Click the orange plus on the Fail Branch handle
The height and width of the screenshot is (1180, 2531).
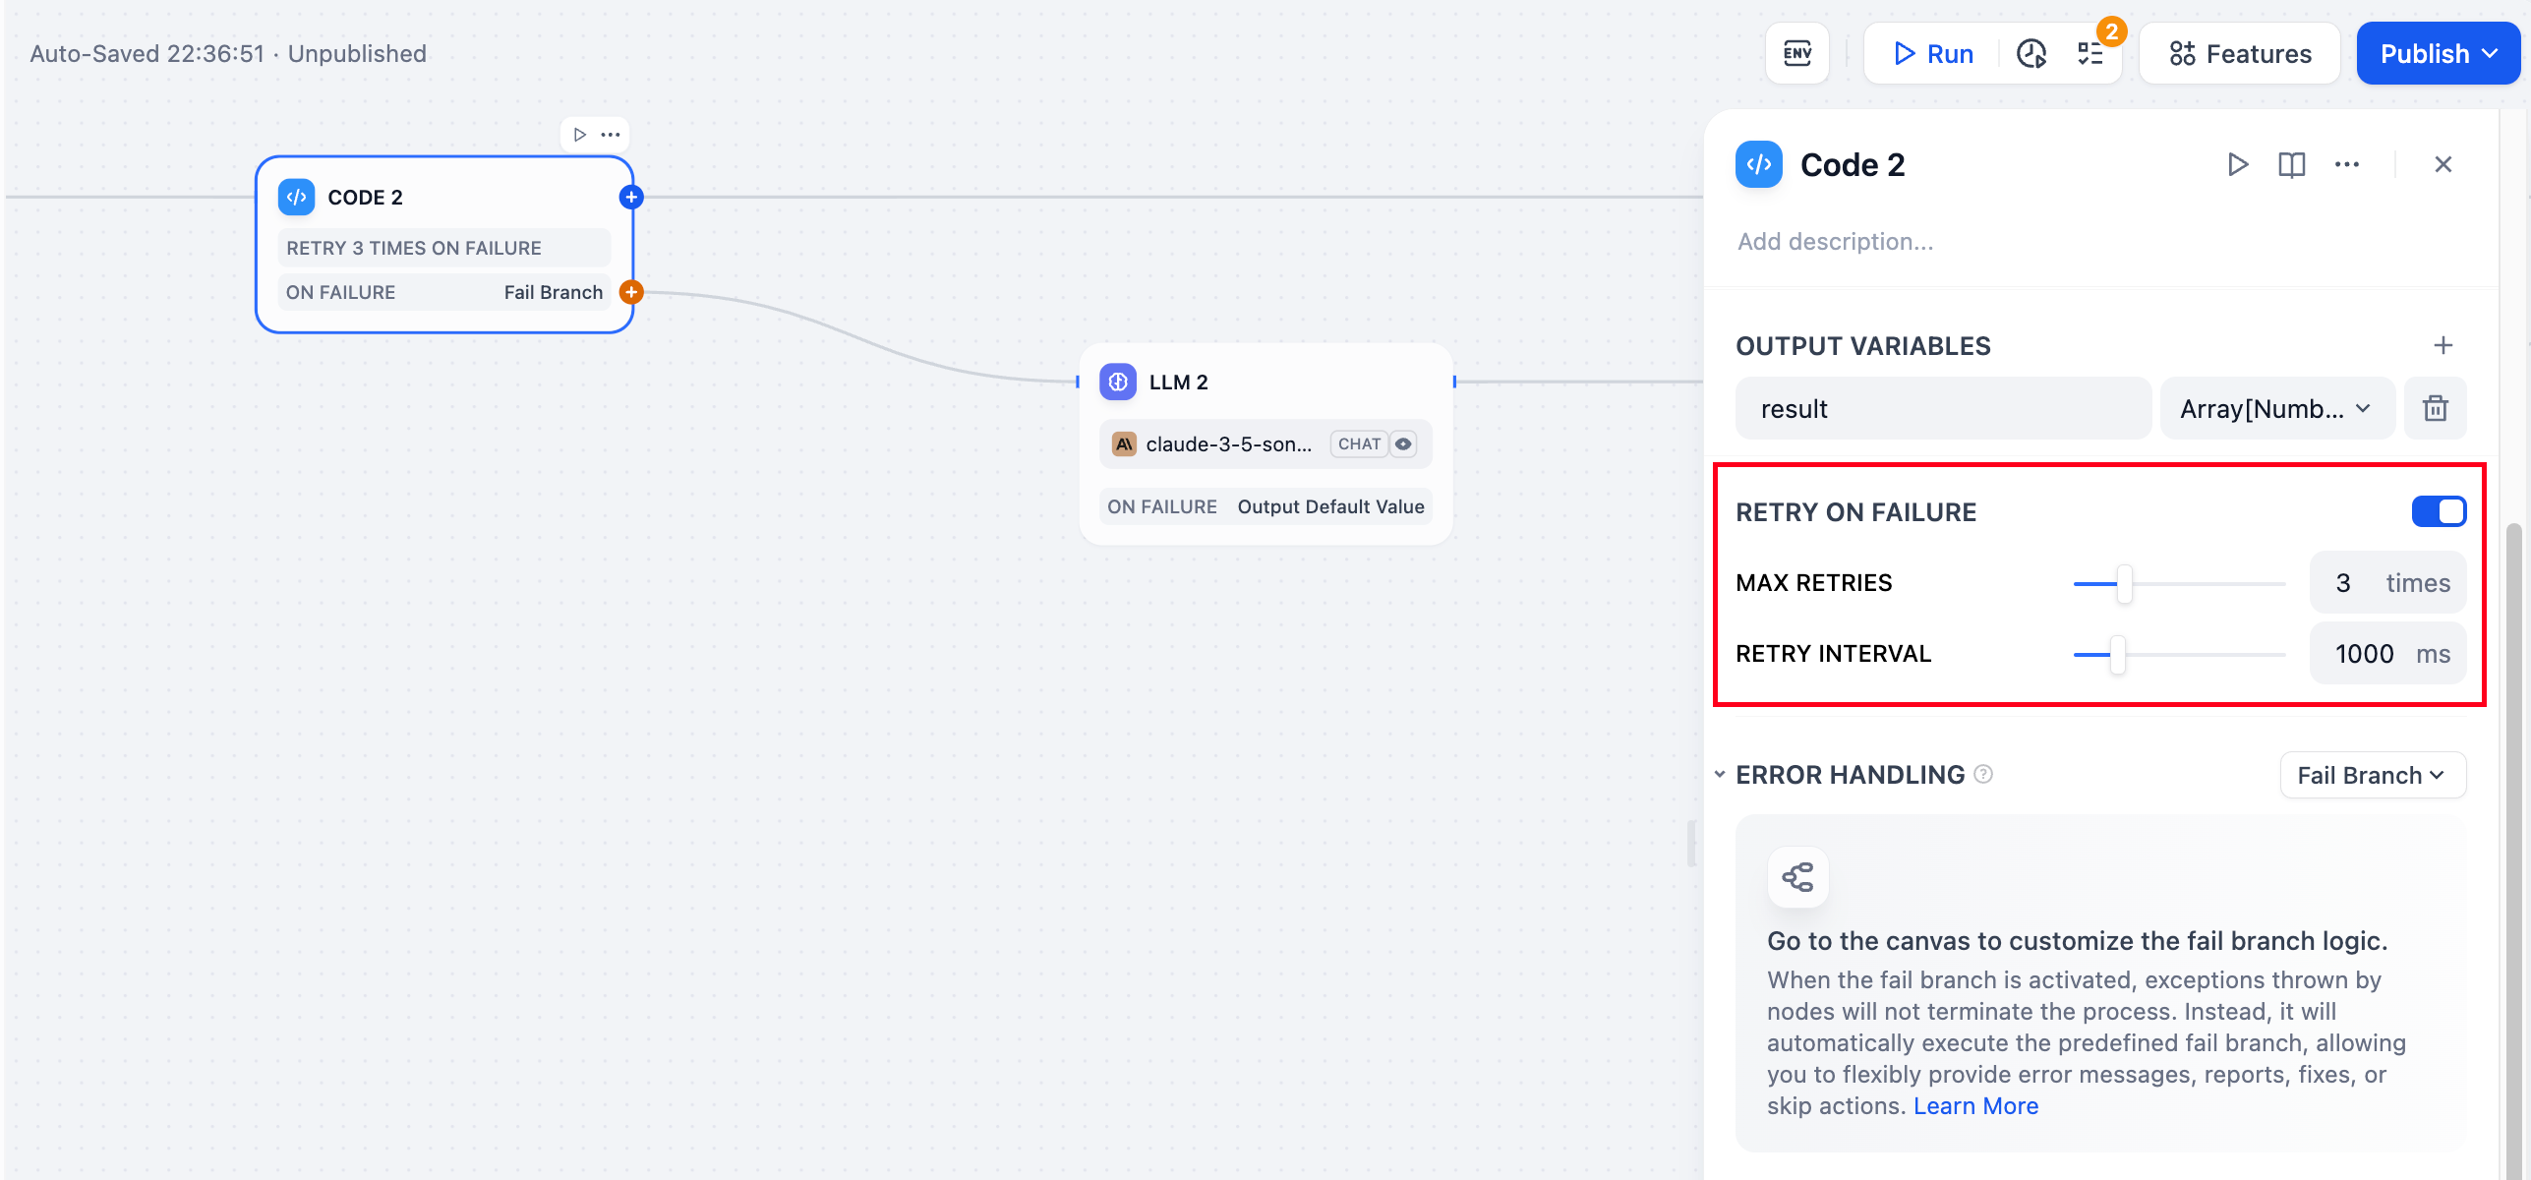(x=631, y=292)
